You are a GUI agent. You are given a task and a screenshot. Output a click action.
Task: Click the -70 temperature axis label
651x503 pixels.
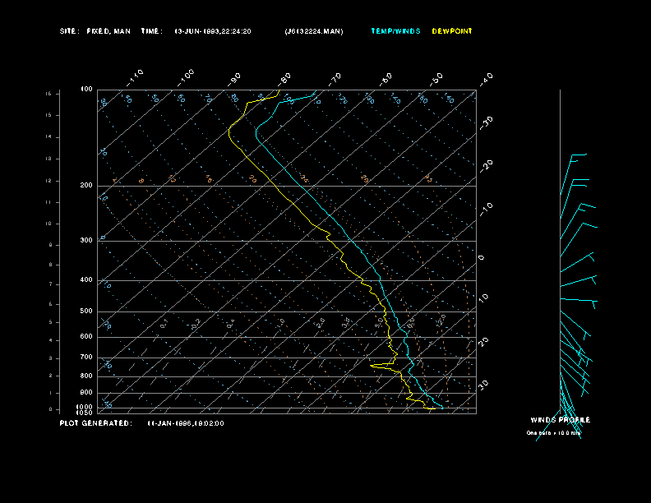pyautogui.click(x=335, y=79)
